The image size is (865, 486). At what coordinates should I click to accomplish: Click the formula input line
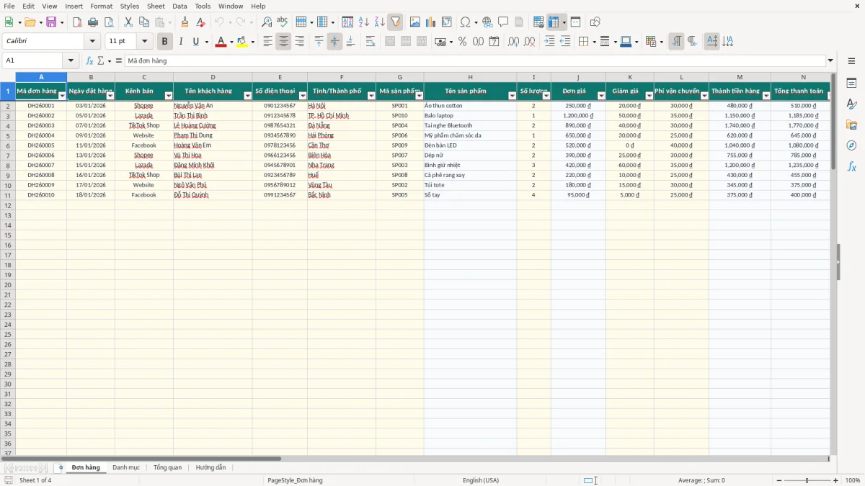tap(475, 60)
